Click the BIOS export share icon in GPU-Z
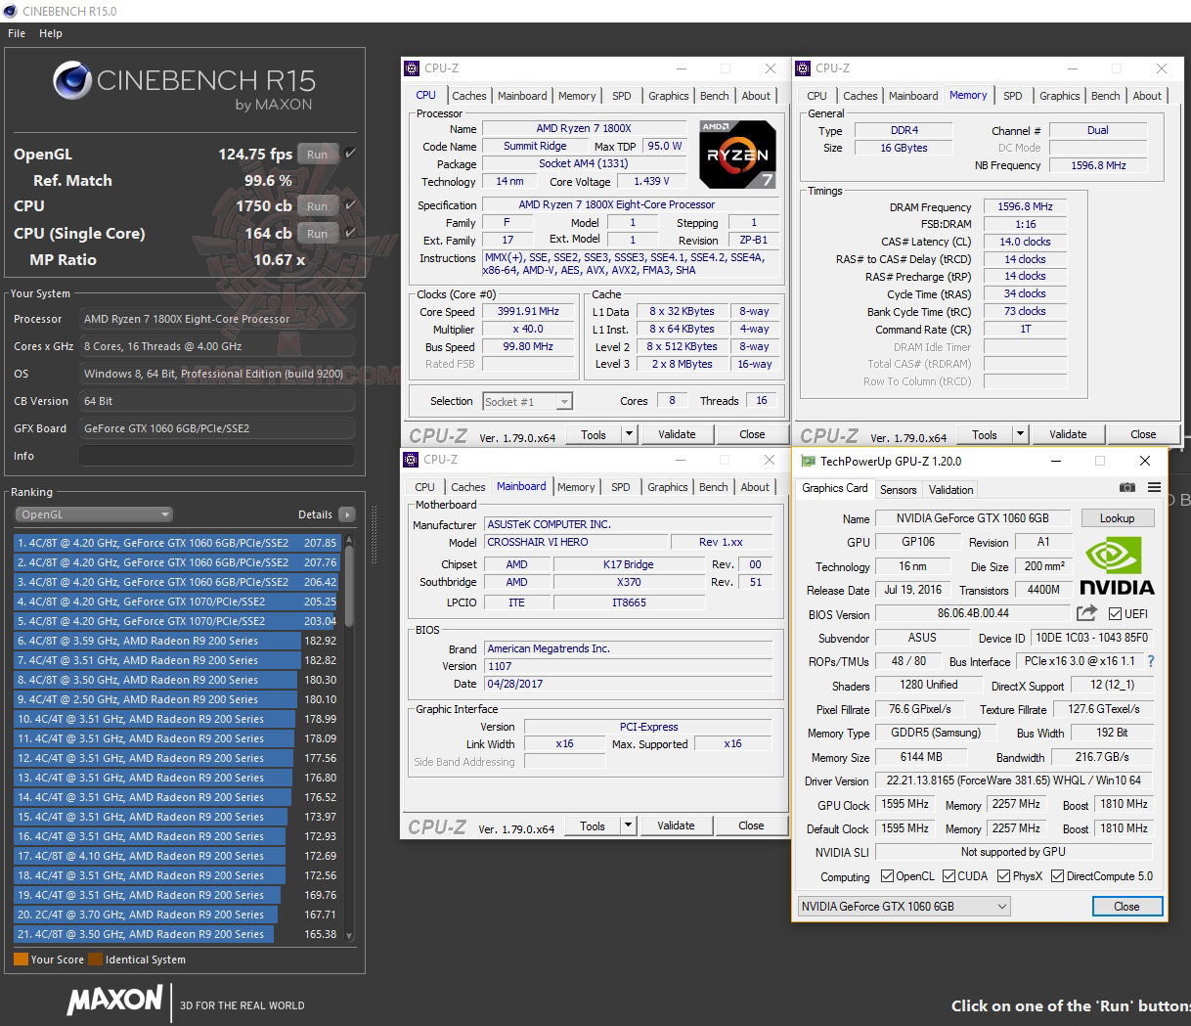The image size is (1191, 1026). point(1086,613)
